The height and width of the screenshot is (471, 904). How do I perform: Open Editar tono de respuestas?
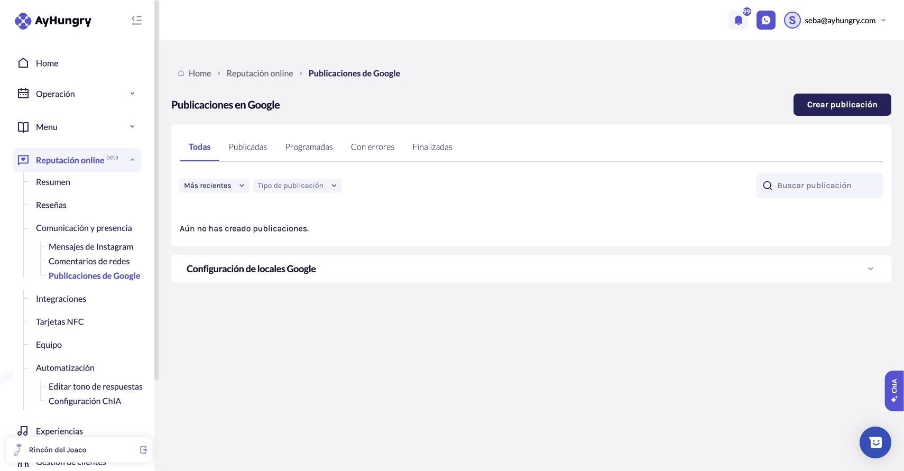96,386
